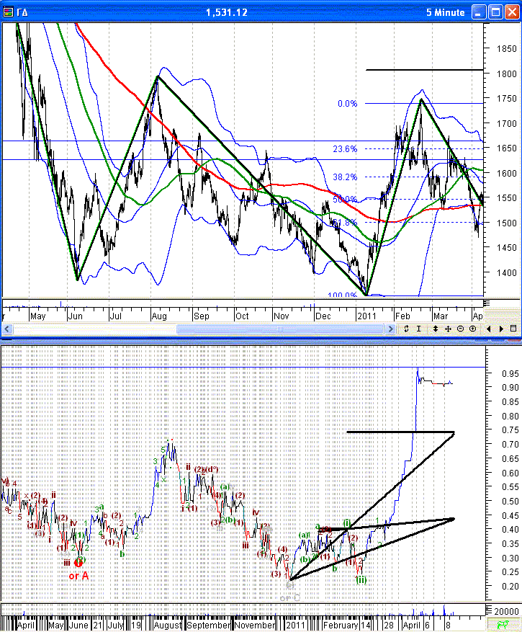The image size is (522, 632).
Task: Click the 1,531.12 price in title bar
Action: coord(226,12)
